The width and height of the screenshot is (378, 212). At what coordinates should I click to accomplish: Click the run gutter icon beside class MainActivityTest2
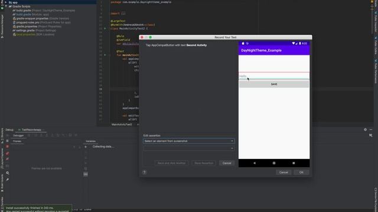pyautogui.click(x=105, y=29)
